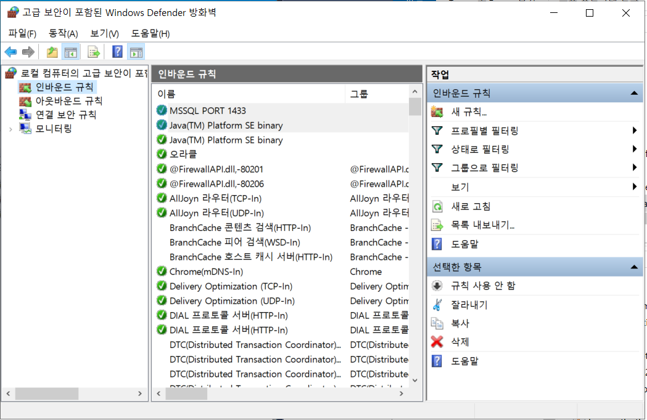
Task: Select BranchCache 호스트 캐시 서버(HTTP-In) rule
Action: pos(251,257)
